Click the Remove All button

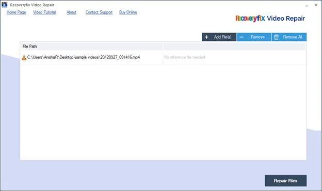pyautogui.click(x=289, y=37)
